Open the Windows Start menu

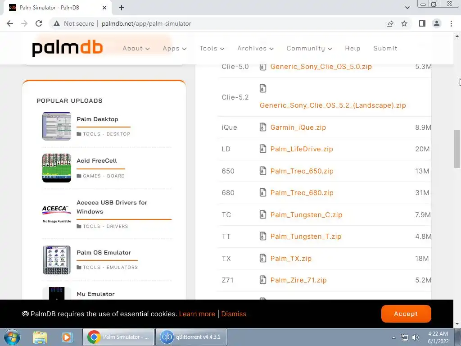12,337
